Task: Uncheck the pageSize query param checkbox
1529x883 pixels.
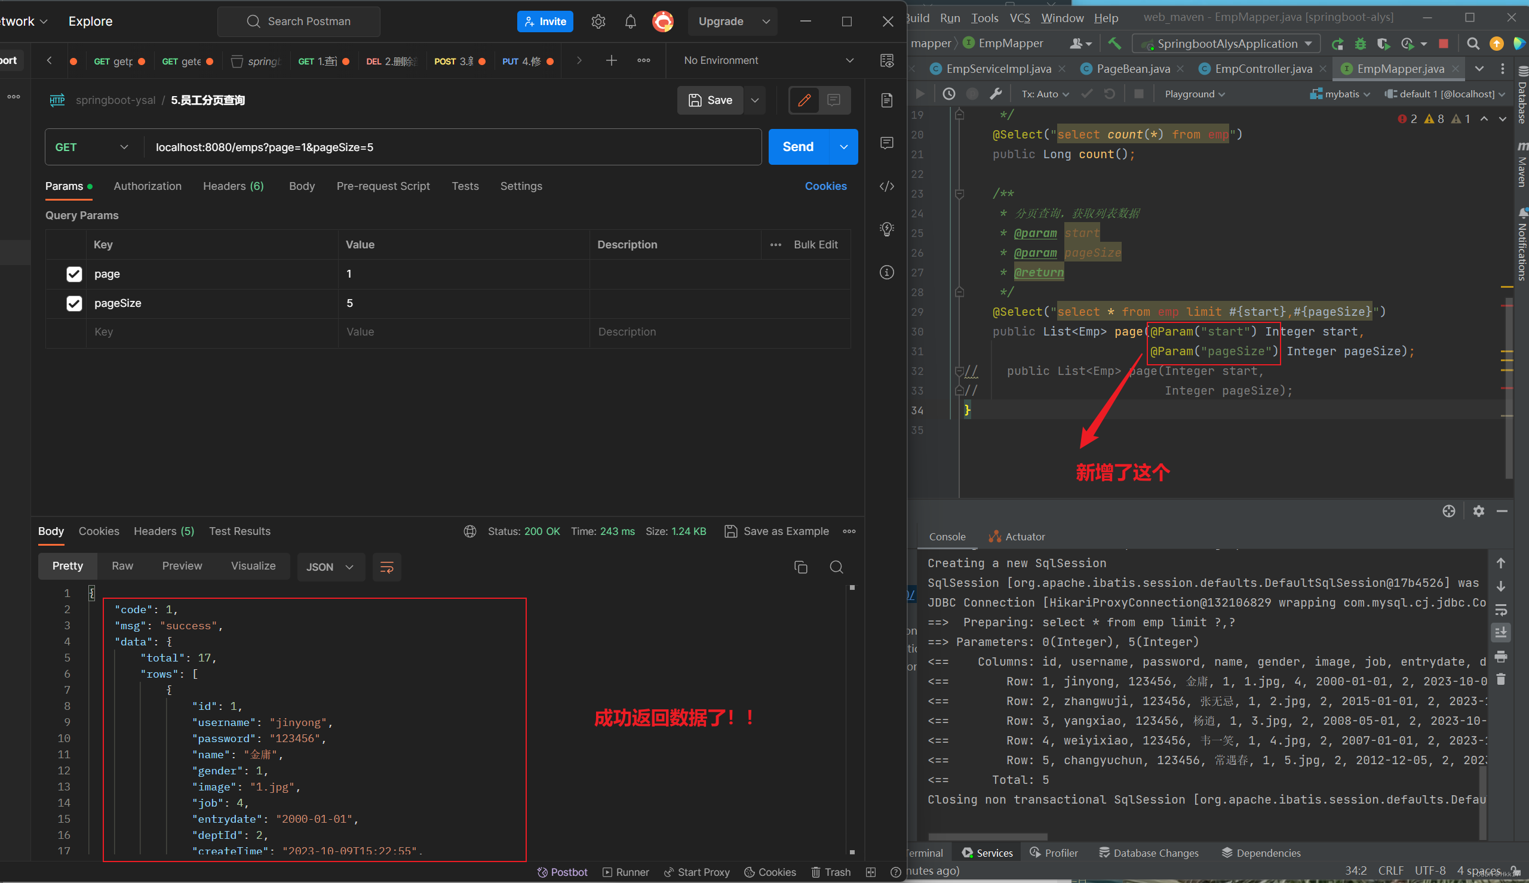Action: pyautogui.click(x=74, y=303)
